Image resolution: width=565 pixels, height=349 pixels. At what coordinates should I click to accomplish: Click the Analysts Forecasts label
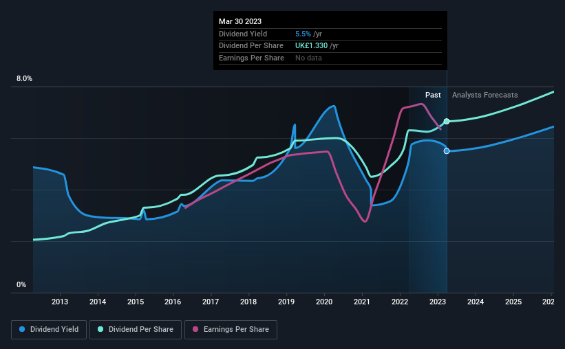coord(484,95)
